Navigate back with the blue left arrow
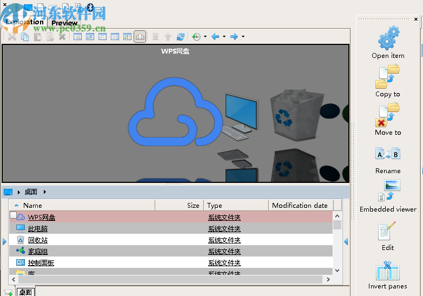The width and height of the screenshot is (423, 296). tap(215, 36)
